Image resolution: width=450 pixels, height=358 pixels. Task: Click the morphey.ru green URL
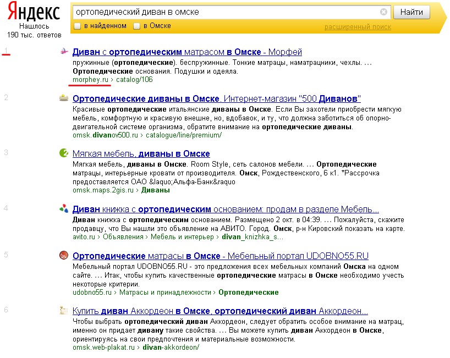(90, 79)
